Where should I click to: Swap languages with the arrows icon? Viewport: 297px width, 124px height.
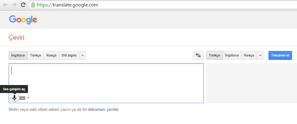click(x=198, y=55)
